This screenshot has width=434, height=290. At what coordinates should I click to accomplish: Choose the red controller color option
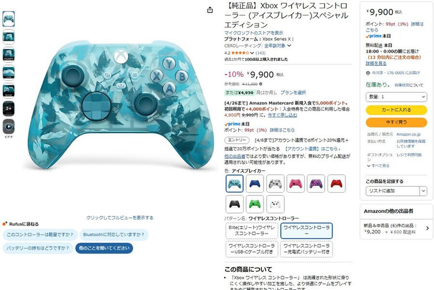point(336,184)
